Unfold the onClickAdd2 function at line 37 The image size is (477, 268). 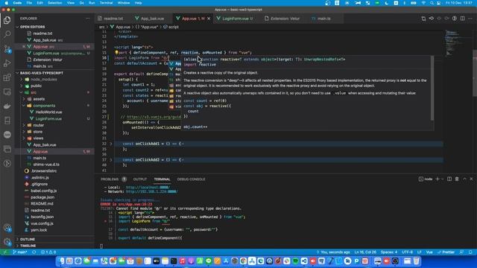pyautogui.click(x=111, y=160)
